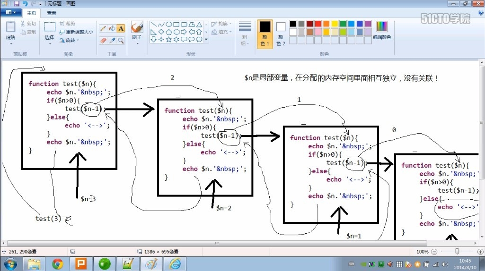Image resolution: width=485 pixels, height=271 pixels.
Task: Open the 填充 fill dropdown
Action: pos(221,32)
